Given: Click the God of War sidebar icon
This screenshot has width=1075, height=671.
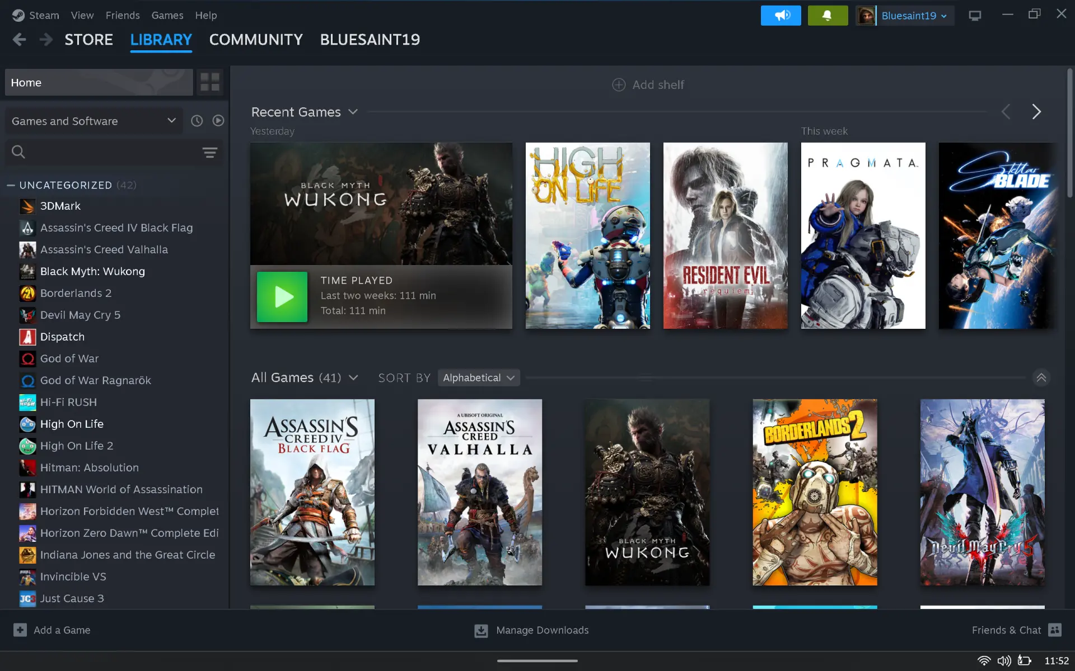Looking at the screenshot, I should click(x=27, y=359).
